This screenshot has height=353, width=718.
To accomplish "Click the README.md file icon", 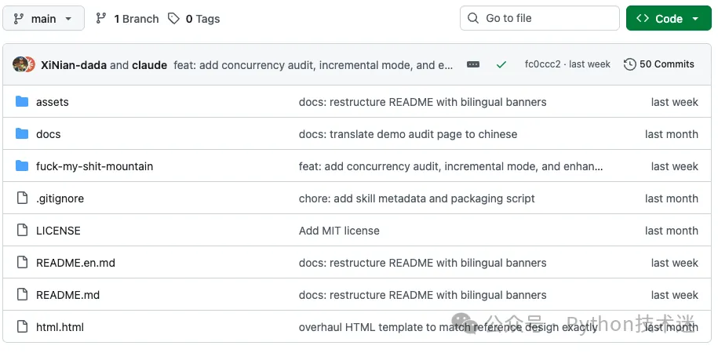I will click(x=22, y=294).
